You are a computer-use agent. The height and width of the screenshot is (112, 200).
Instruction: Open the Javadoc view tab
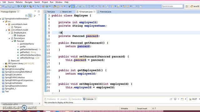[62, 99]
